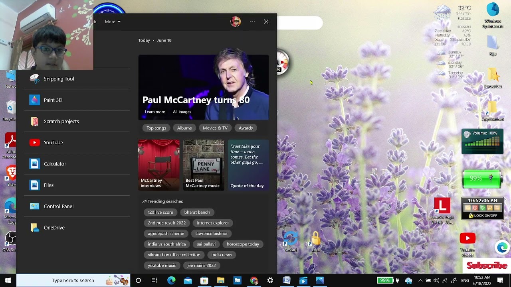This screenshot has width=511, height=287.
Task: Open OneDrive from the apps list
Action: (77, 228)
